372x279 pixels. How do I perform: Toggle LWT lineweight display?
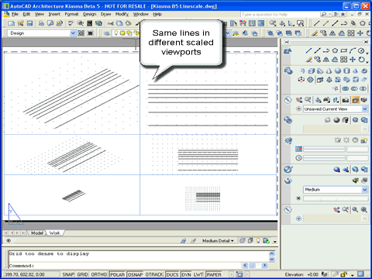pos(198,274)
